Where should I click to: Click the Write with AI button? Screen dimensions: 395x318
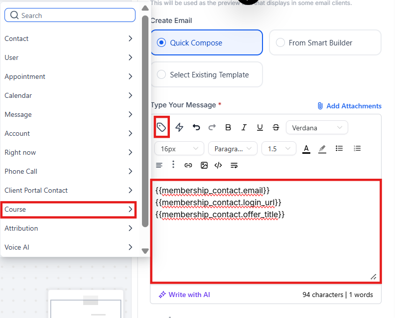pyautogui.click(x=184, y=295)
